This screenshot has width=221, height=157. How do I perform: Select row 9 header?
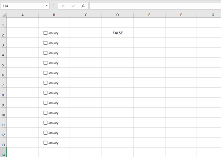[x=3, y=103]
